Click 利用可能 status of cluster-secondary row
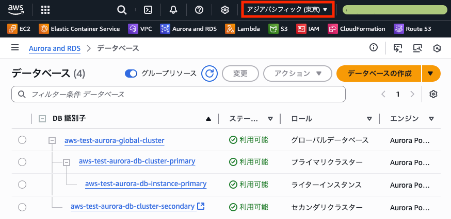 [x=249, y=207]
